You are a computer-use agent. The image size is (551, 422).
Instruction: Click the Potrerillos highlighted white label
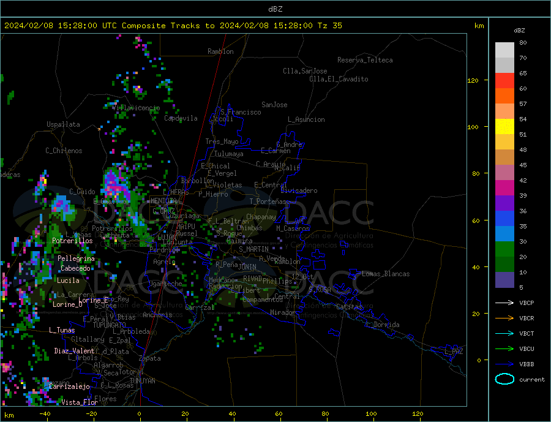tap(72, 241)
